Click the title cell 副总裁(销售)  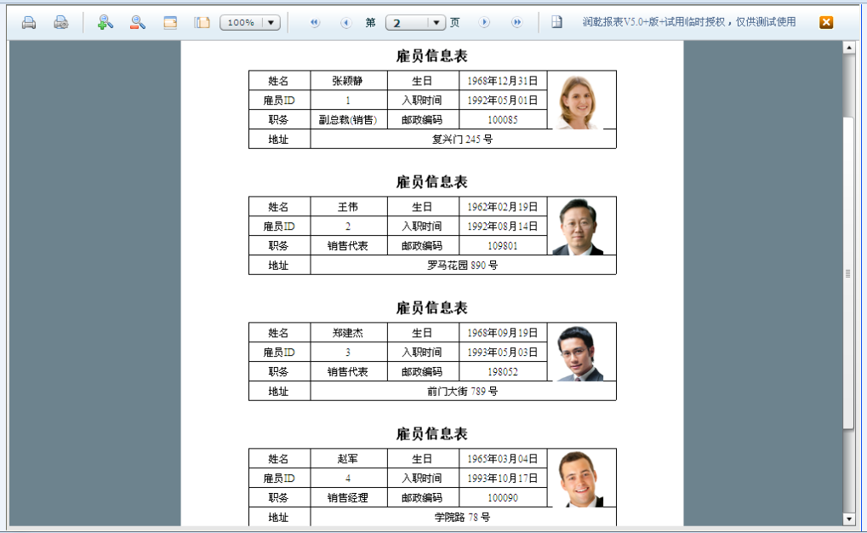(x=348, y=119)
